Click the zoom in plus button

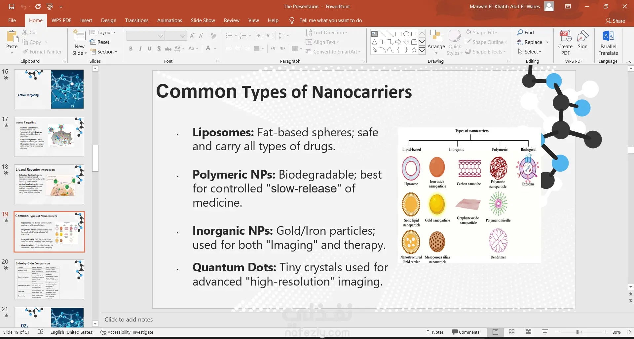[x=606, y=332]
